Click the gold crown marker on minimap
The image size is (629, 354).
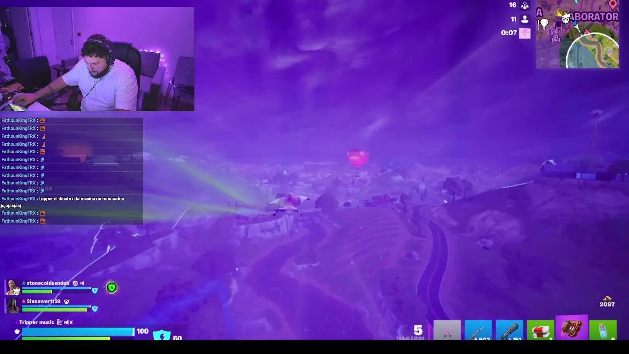point(559,13)
